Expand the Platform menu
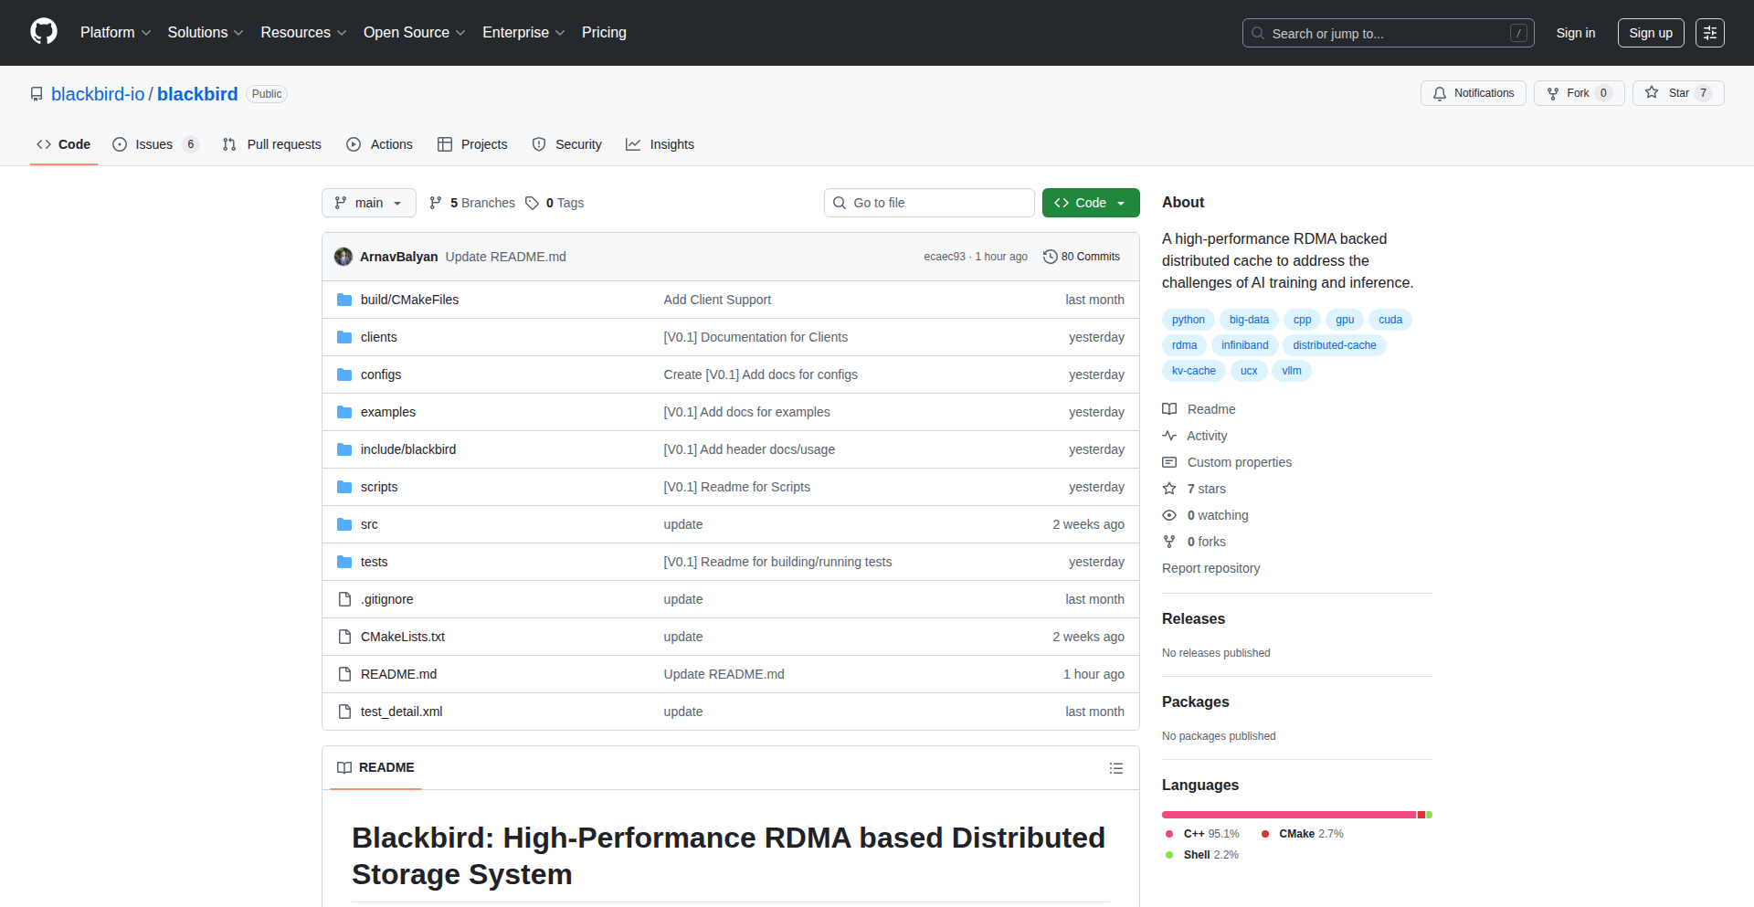The height and width of the screenshot is (907, 1754). pyautogui.click(x=115, y=32)
